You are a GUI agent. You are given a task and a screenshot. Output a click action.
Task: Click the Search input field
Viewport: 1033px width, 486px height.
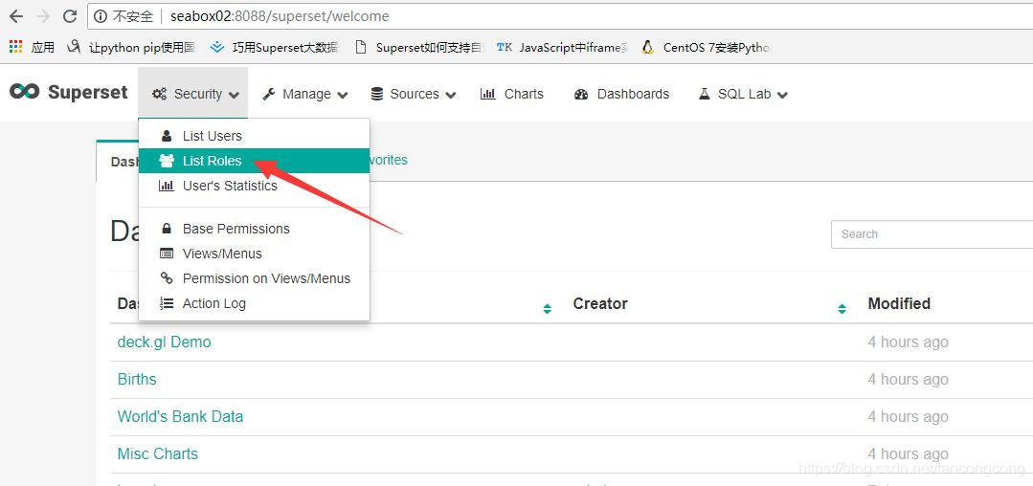coord(932,234)
